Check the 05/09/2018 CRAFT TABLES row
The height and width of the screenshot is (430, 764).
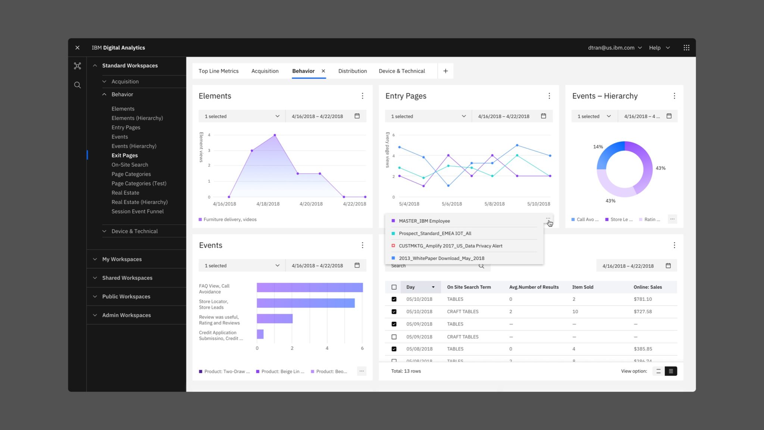[394, 337]
